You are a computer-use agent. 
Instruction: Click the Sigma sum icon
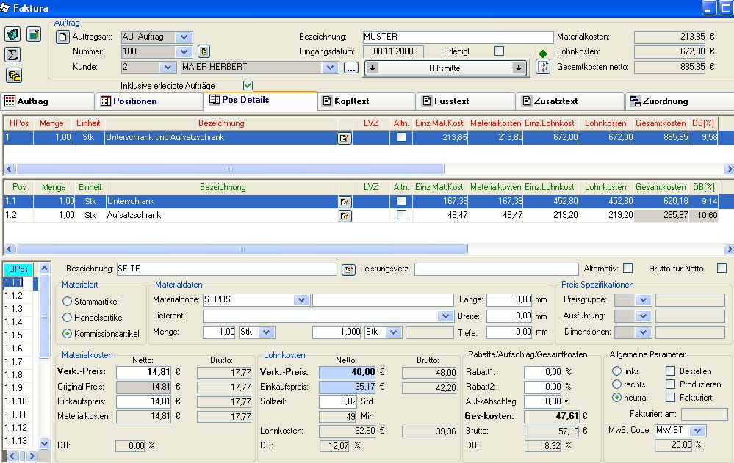pos(13,54)
